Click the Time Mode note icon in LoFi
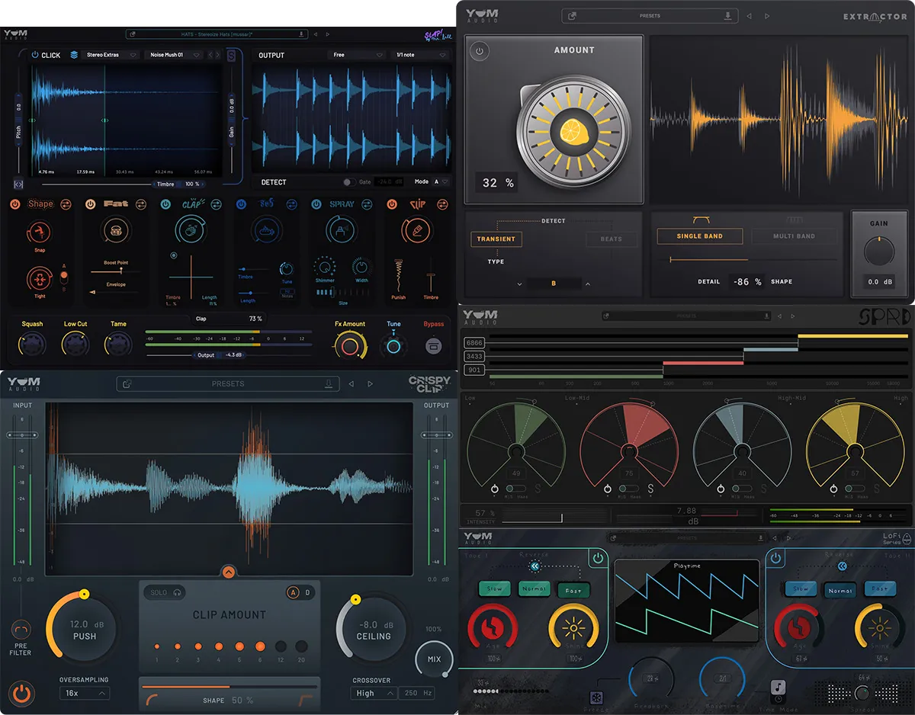915x715 pixels. [x=778, y=688]
